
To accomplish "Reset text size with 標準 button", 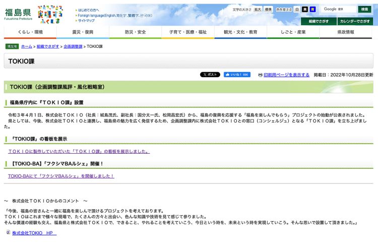I will point(268,10).
